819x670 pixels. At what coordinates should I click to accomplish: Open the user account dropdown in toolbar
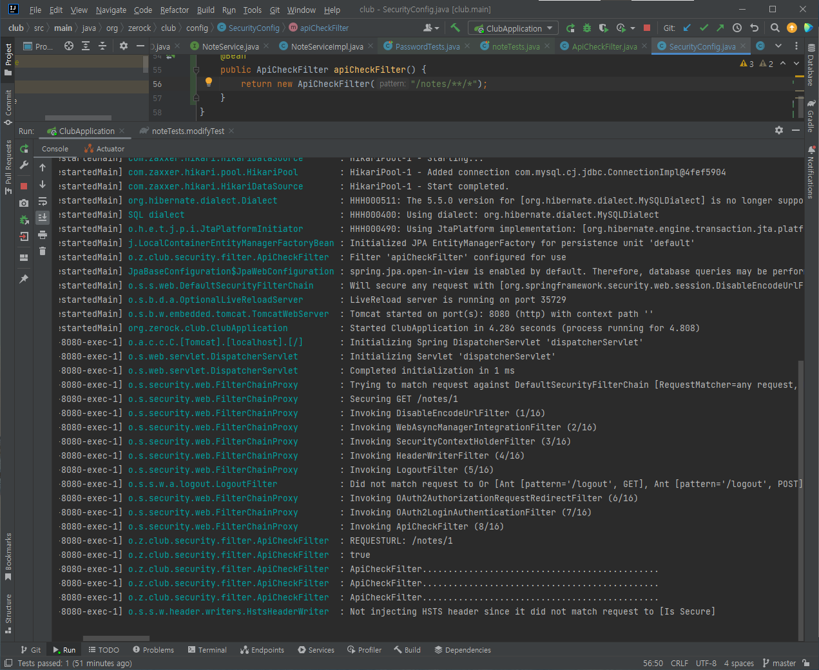pyautogui.click(x=431, y=28)
